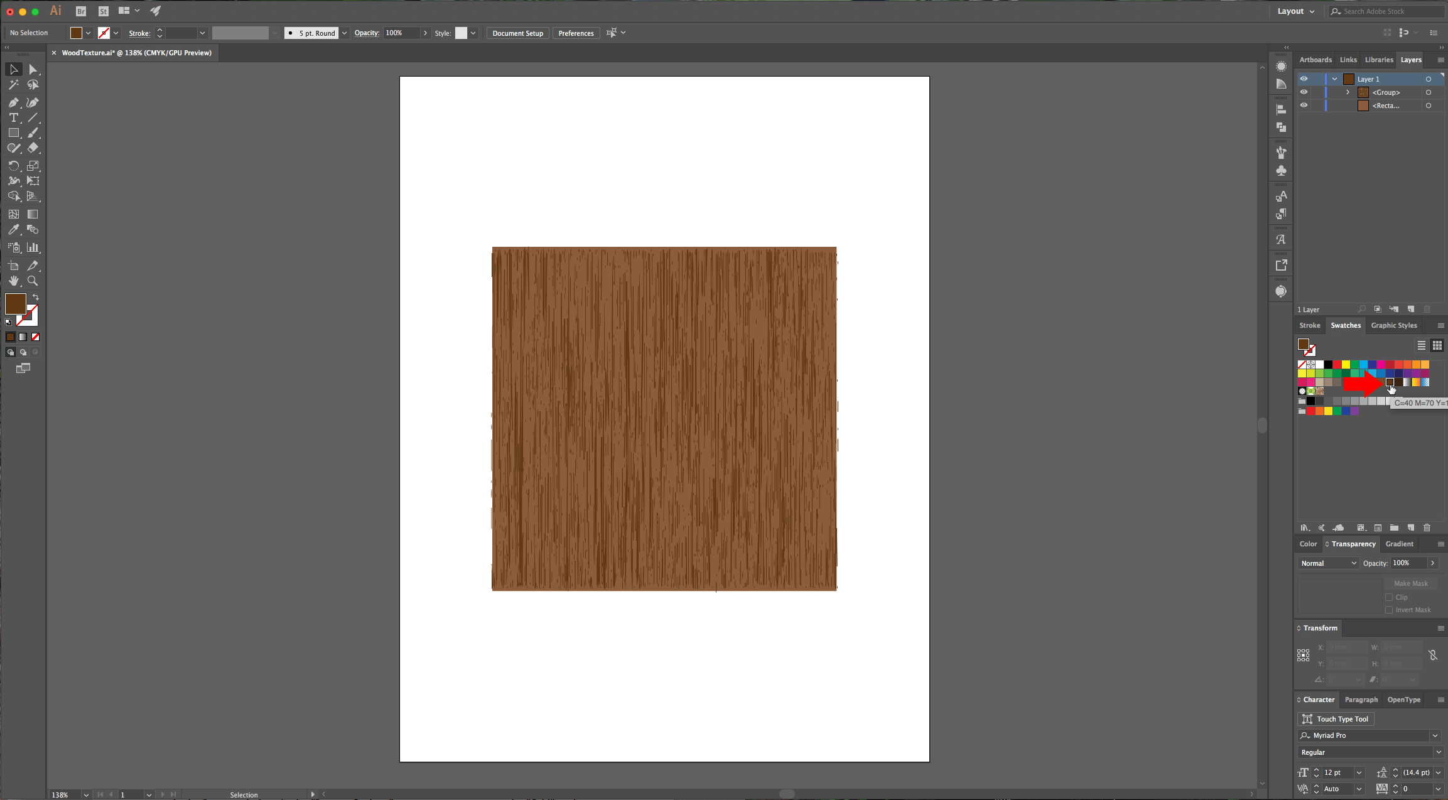1448x800 pixels.
Task: Check the Invert Mask option
Action: [1388, 609]
